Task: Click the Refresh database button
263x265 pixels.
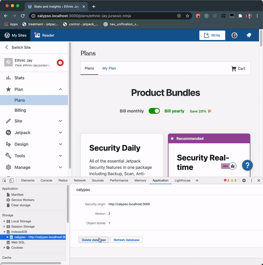Action: 127,240
